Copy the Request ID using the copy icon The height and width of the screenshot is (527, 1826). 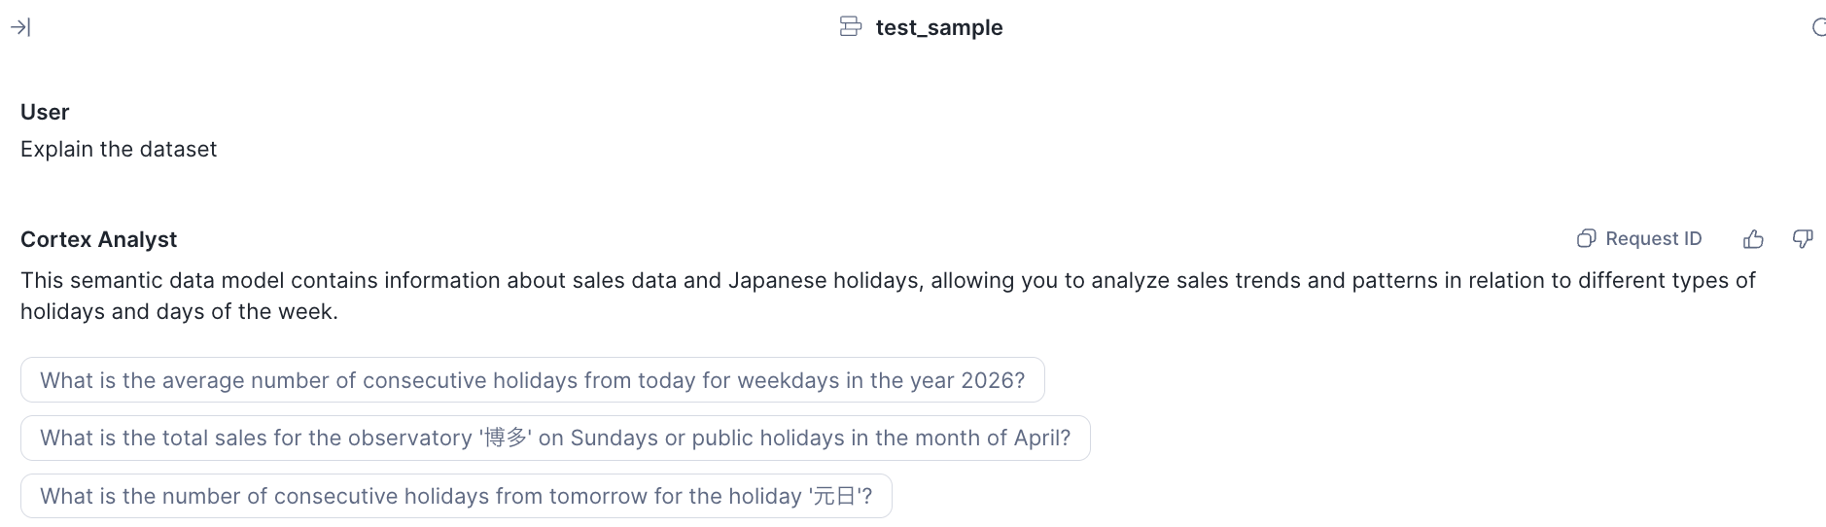pyautogui.click(x=1587, y=239)
